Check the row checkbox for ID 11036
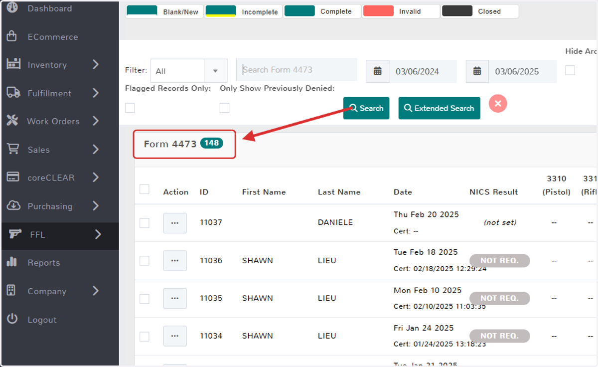Viewport: 598px width, 367px height. point(145,261)
